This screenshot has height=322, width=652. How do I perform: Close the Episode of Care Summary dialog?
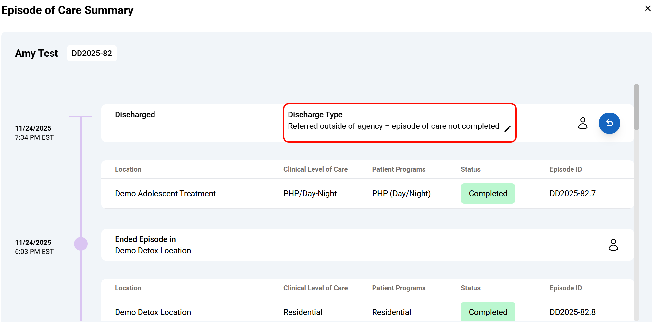[x=647, y=9]
